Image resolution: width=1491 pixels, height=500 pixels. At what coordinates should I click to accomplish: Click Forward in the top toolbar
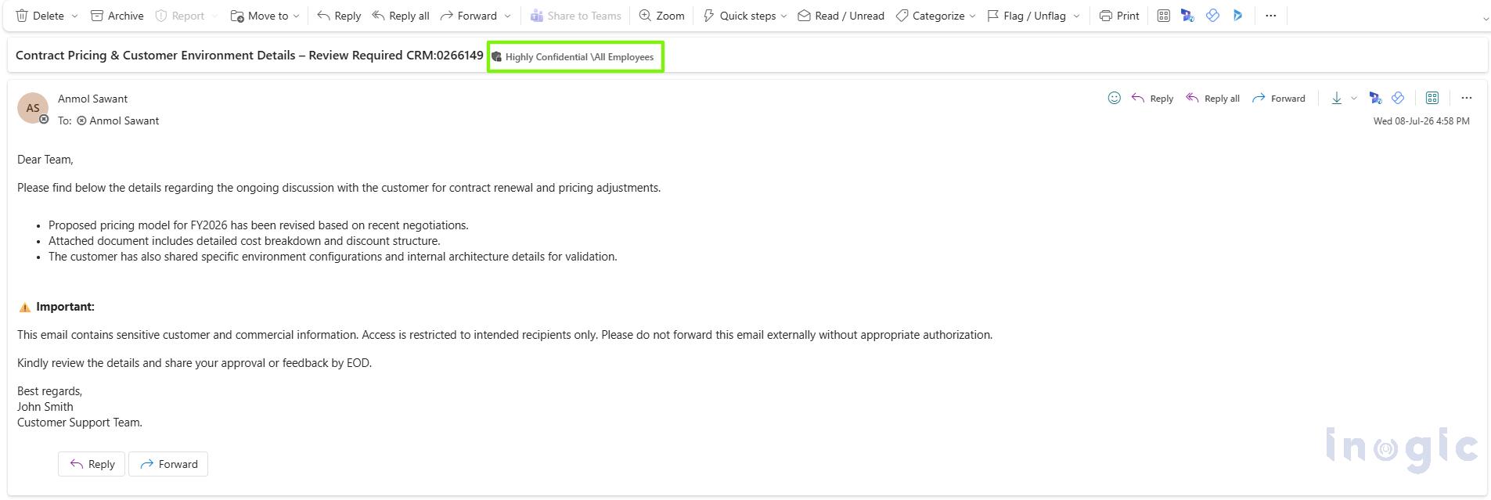pos(468,16)
